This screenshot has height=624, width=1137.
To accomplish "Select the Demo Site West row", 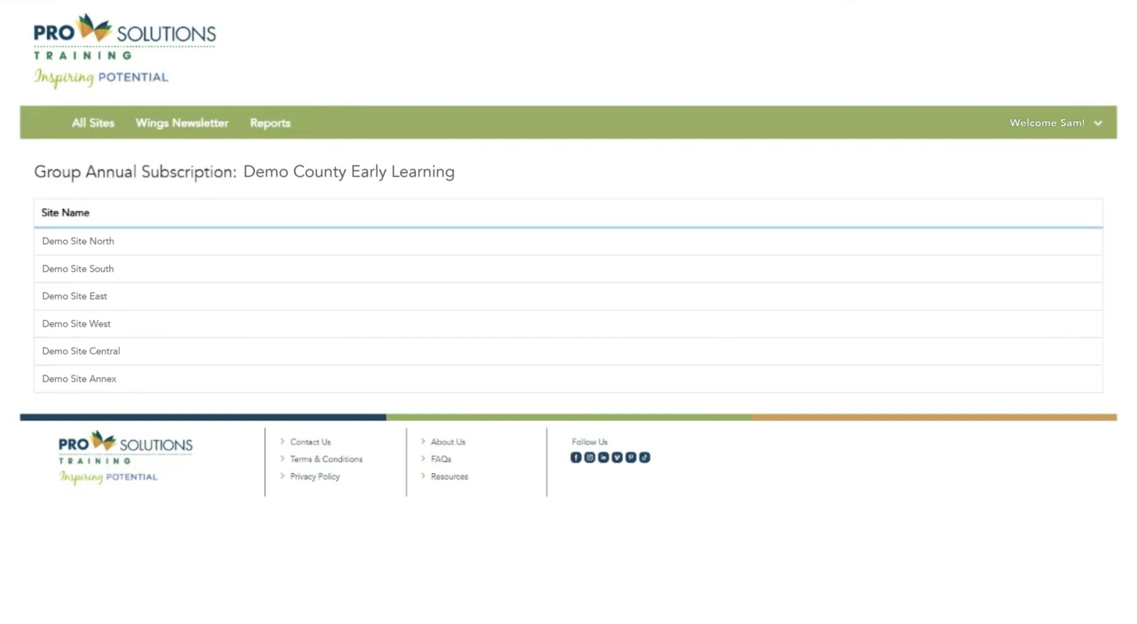I will 568,324.
